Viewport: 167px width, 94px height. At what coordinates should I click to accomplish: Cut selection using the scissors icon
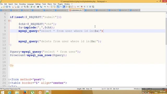(22, 7)
